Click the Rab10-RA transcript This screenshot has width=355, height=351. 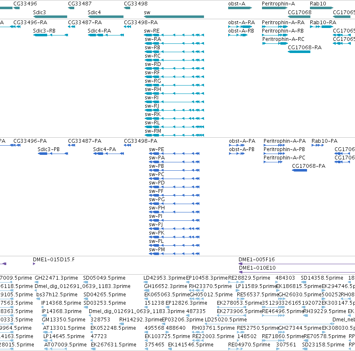tap(322, 27)
